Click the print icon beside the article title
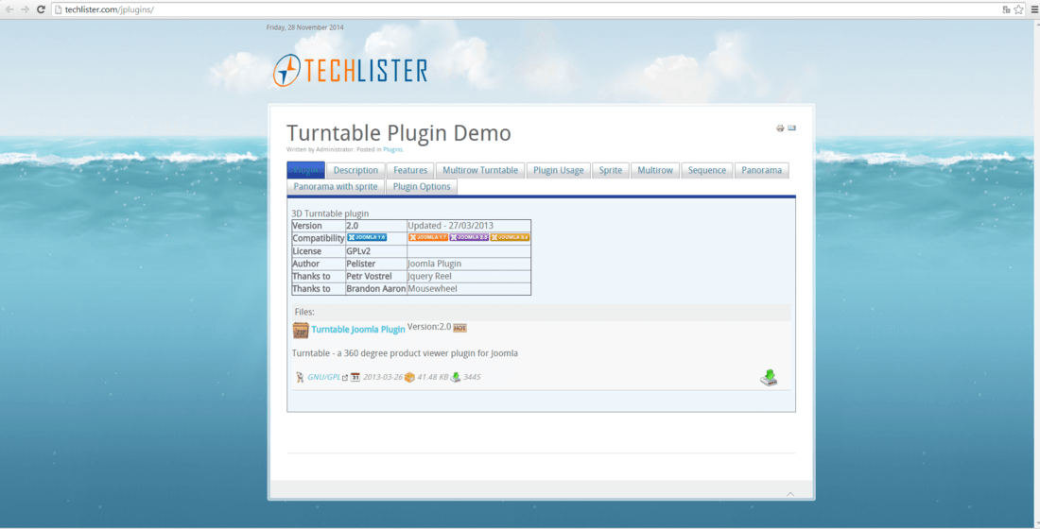The width and height of the screenshot is (1040, 529). point(780,128)
